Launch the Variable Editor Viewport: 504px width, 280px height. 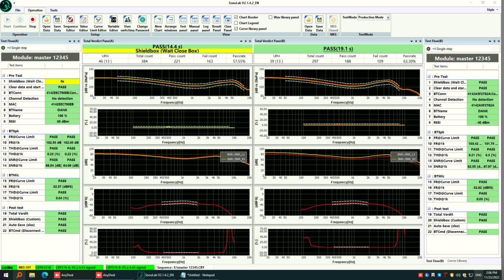point(113,22)
